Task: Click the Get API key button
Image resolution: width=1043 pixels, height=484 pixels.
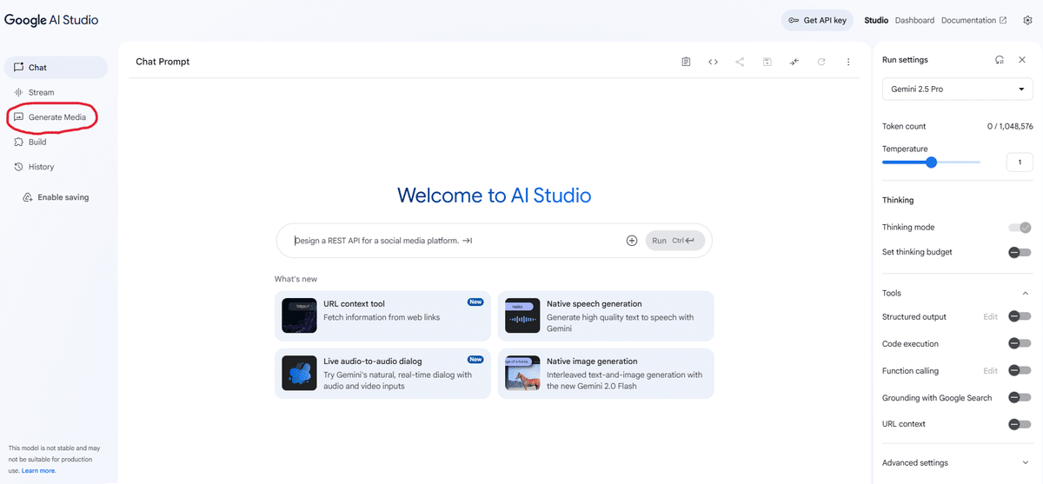Action: 817,20
